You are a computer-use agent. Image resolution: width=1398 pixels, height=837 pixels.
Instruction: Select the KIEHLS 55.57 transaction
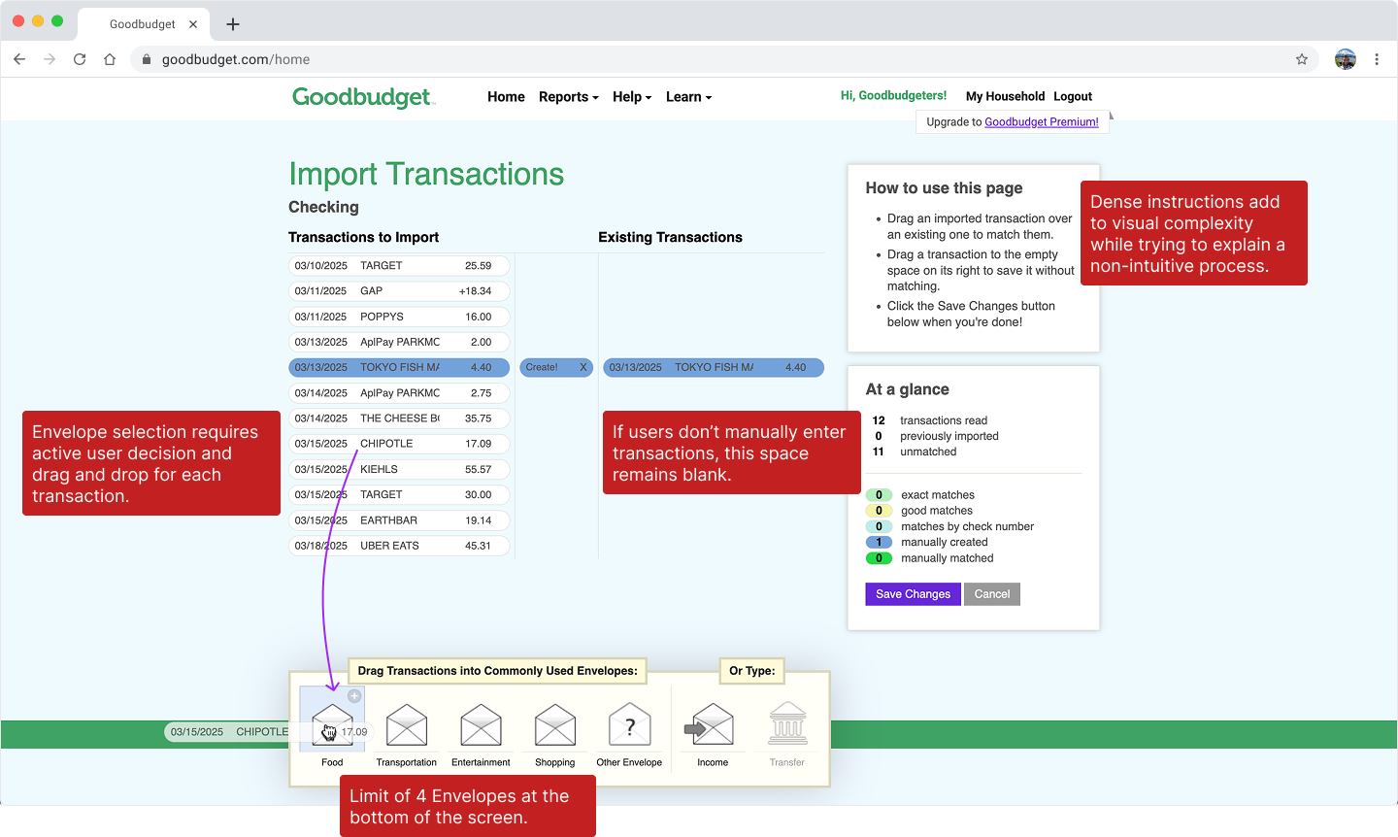(399, 469)
